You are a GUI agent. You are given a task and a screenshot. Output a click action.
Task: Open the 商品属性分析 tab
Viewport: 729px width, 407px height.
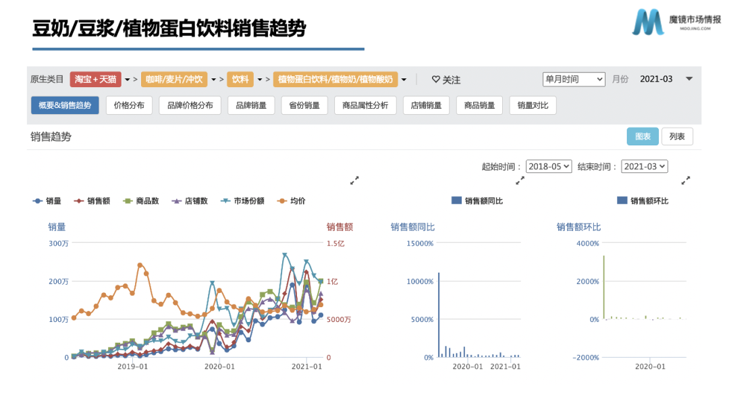tap(365, 105)
